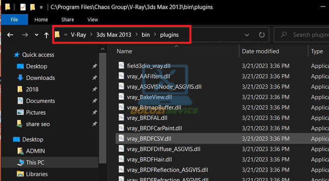Select file vray_ASGVISNode_ASGVIS.dll

164,87
